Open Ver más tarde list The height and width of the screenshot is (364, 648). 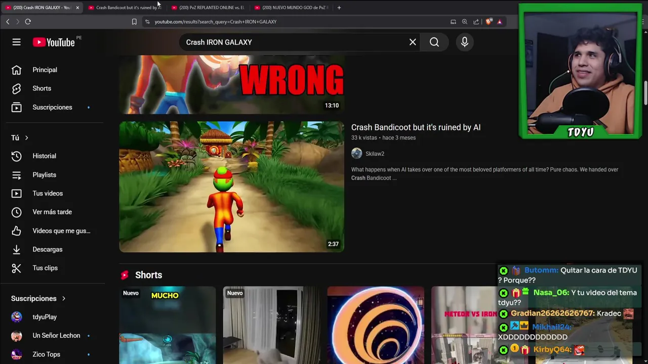point(53,212)
